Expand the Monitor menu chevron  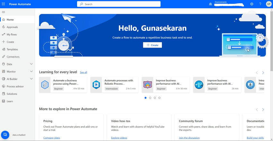pos(31,72)
